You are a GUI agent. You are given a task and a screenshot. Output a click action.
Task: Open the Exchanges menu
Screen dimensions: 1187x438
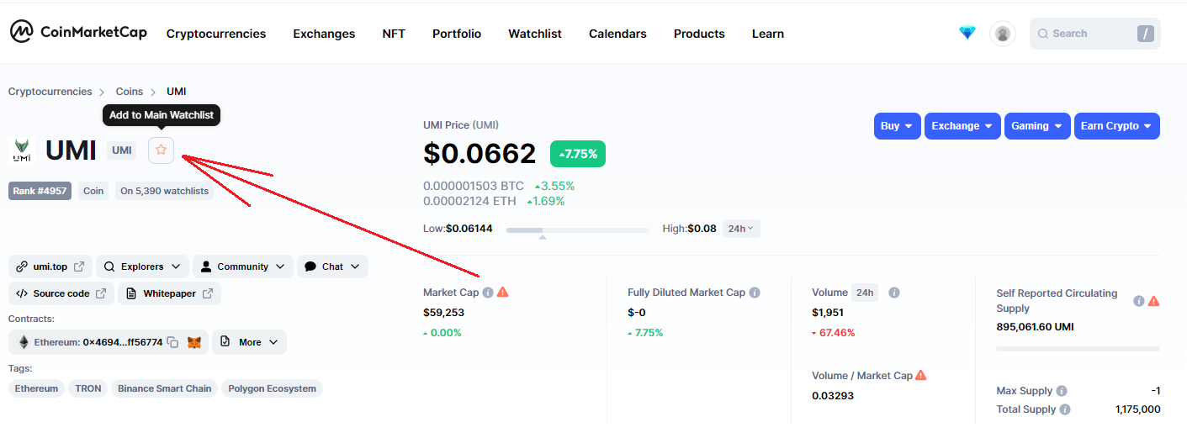coord(324,34)
